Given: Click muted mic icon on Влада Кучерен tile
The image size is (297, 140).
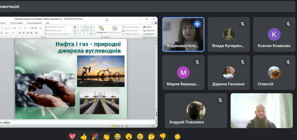Looking at the screenshot, I should [x=243, y=24].
